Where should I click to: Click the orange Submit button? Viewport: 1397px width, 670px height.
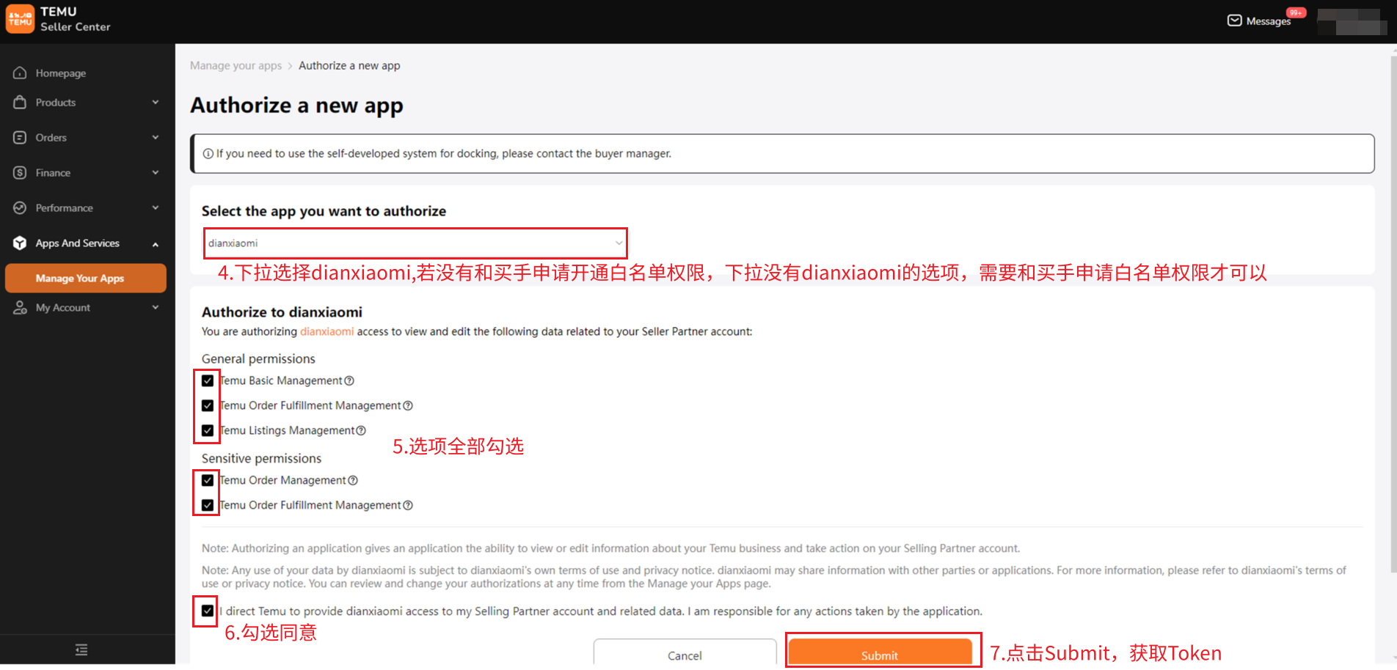880,652
